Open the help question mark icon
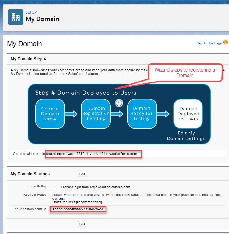Screen dimensions: 229x234 [x=225, y=42]
